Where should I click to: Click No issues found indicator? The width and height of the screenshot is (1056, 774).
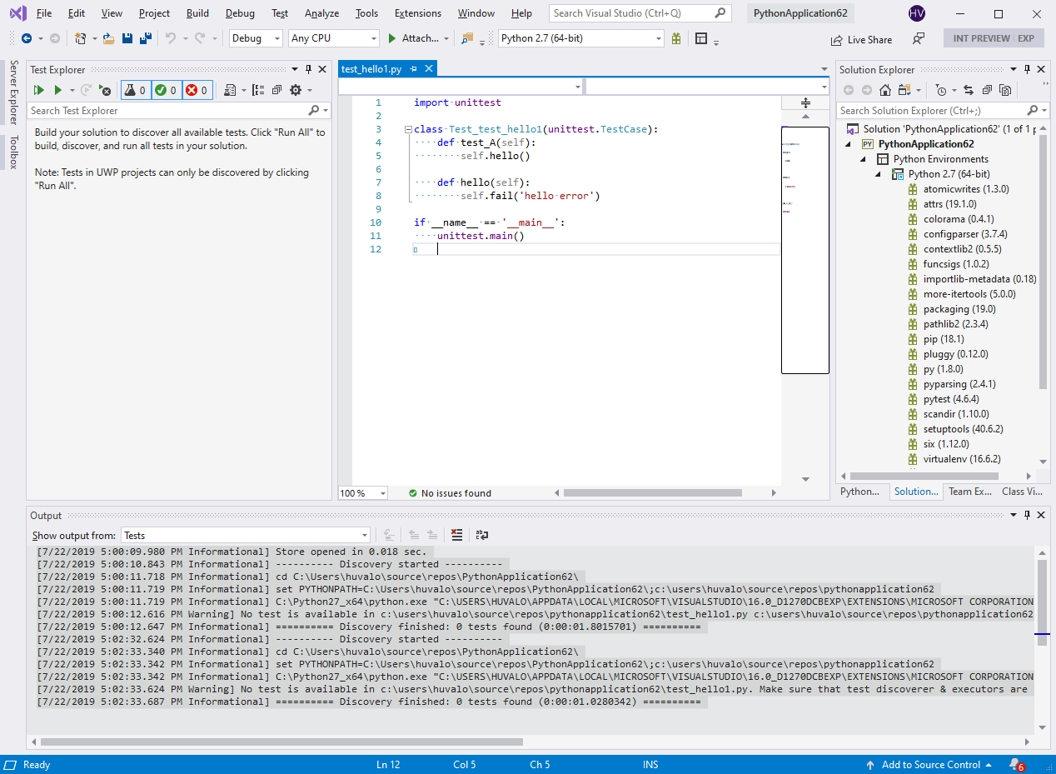[x=450, y=493]
